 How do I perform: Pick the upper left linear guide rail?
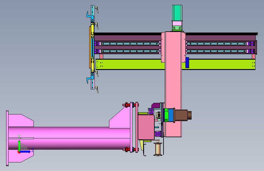[x=130, y=44]
